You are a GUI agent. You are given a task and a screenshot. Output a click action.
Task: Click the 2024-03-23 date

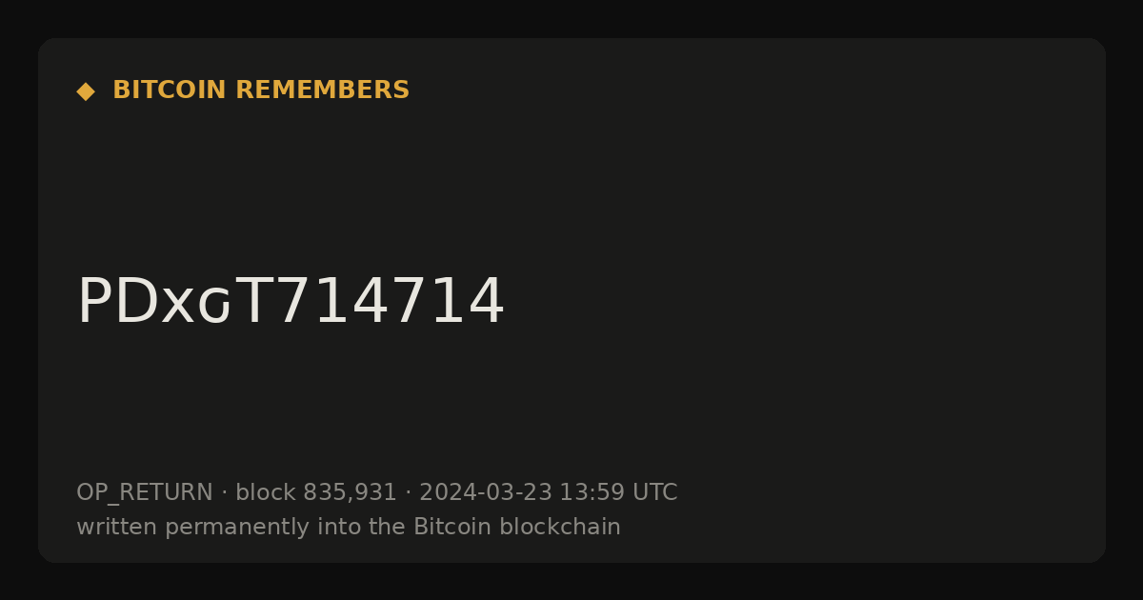pos(486,493)
